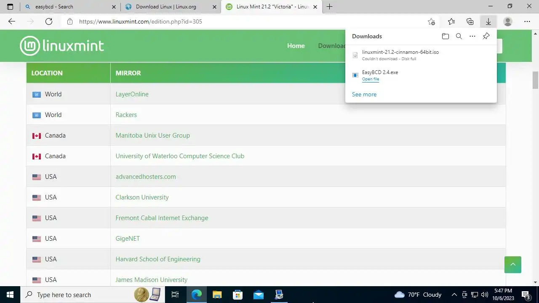The image size is (539, 303).
Task: Click the taskbar clock showing 5:47 PM
Action: pos(503,295)
